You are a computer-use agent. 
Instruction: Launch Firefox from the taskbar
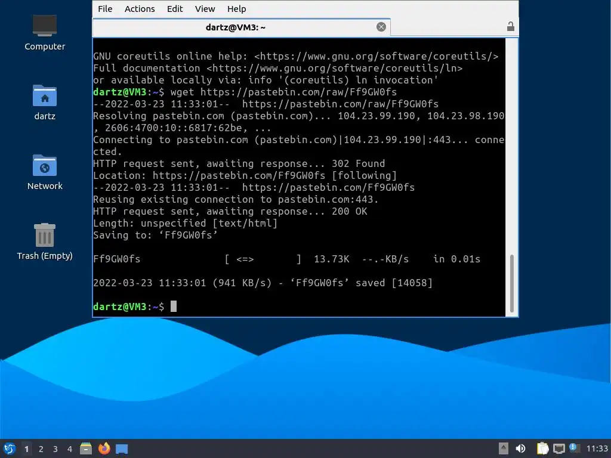point(104,448)
